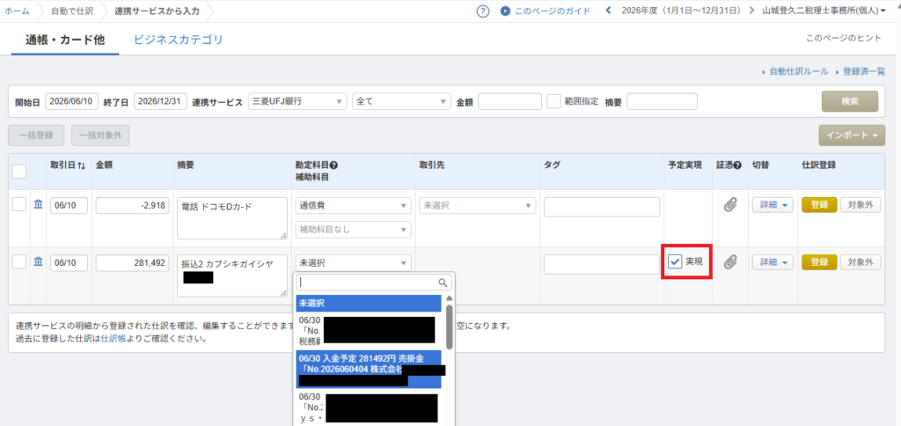Open 取引先 未選択 dropdown

point(478,205)
